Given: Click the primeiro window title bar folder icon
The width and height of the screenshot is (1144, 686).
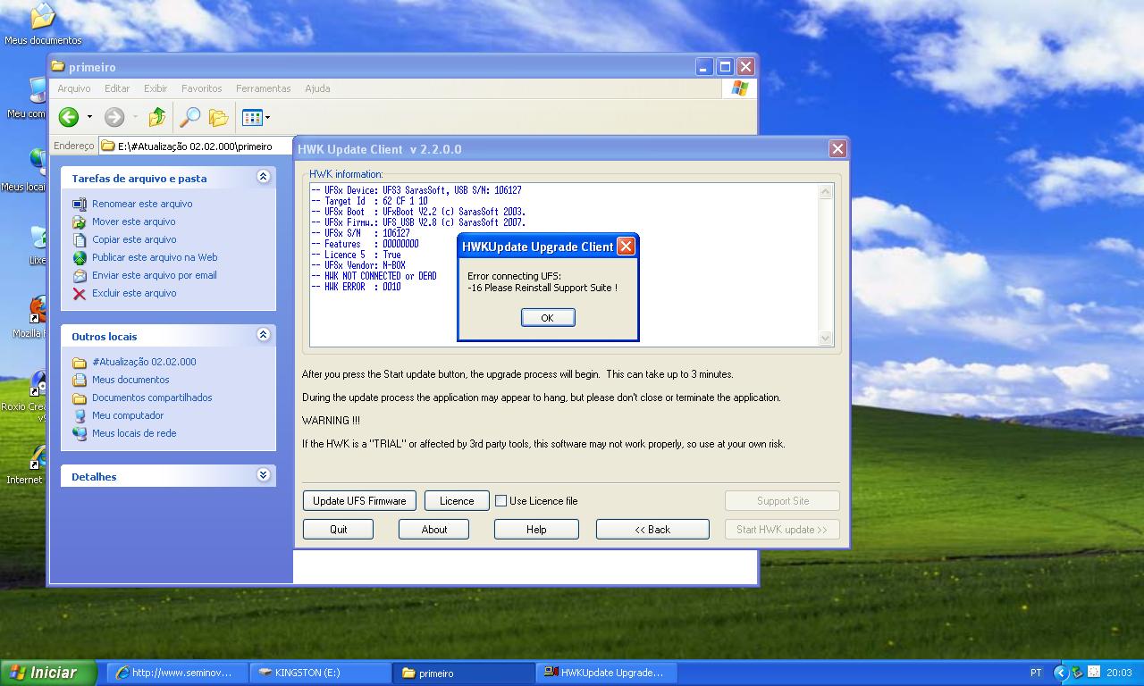Looking at the screenshot, I should (x=58, y=67).
